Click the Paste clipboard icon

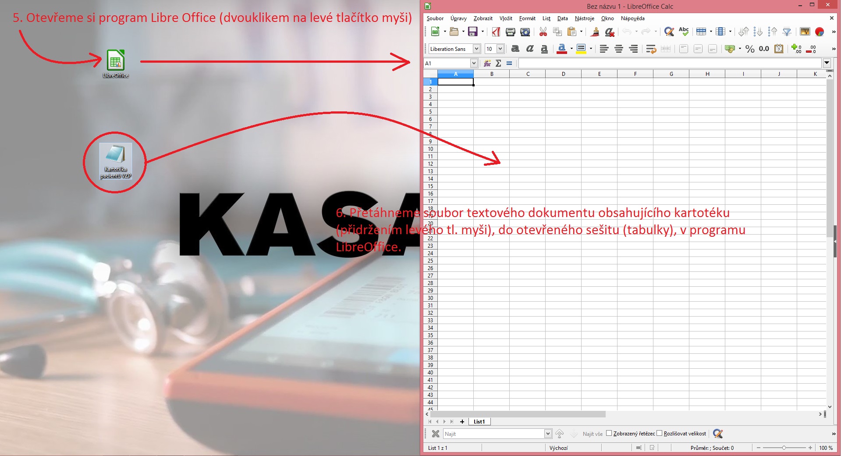[x=571, y=32]
